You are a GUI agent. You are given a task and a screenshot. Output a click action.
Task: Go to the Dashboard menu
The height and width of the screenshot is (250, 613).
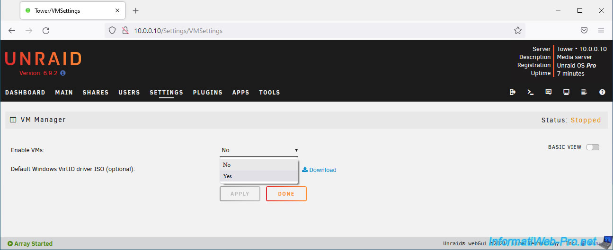tap(25, 93)
